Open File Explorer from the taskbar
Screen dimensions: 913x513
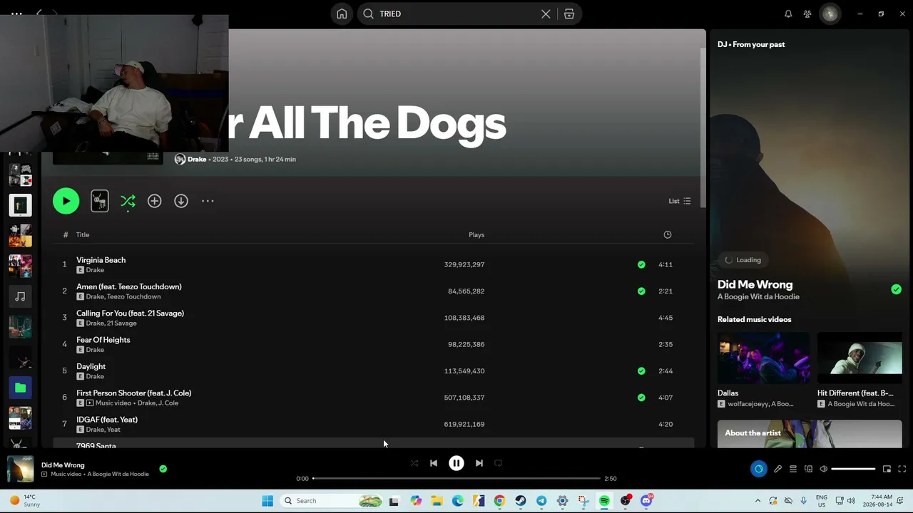coord(437,501)
